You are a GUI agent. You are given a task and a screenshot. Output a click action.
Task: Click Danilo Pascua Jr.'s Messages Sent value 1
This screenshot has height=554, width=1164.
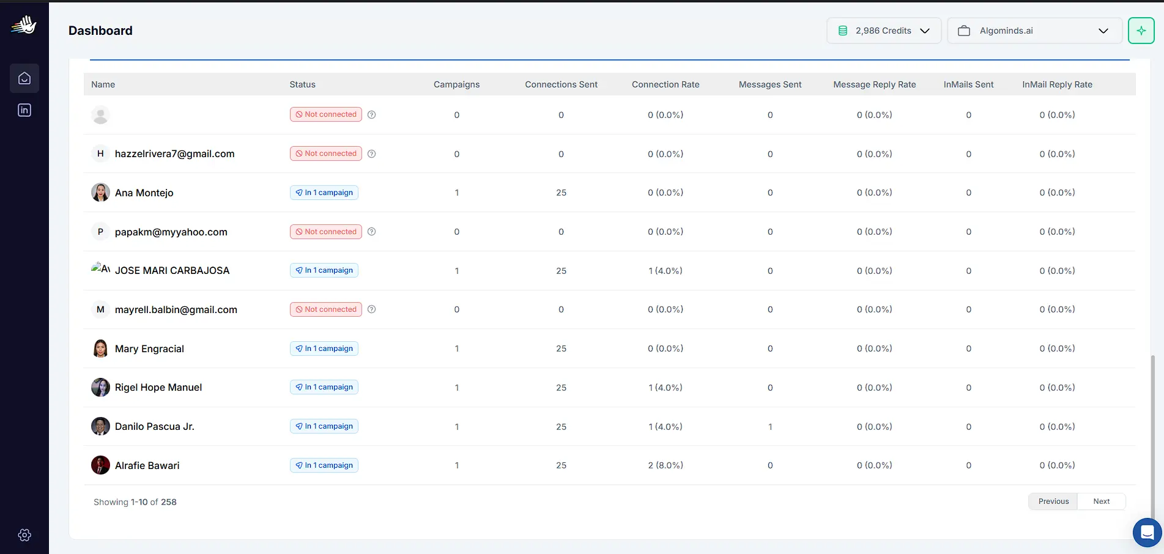770,427
